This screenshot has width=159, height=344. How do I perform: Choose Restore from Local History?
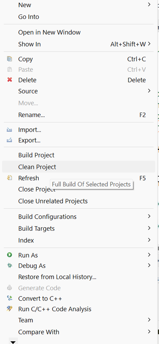pos(78,277)
